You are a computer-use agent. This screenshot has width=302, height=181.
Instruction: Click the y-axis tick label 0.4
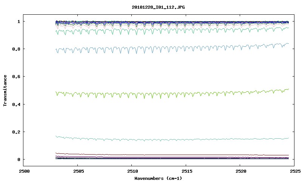coord(16,104)
